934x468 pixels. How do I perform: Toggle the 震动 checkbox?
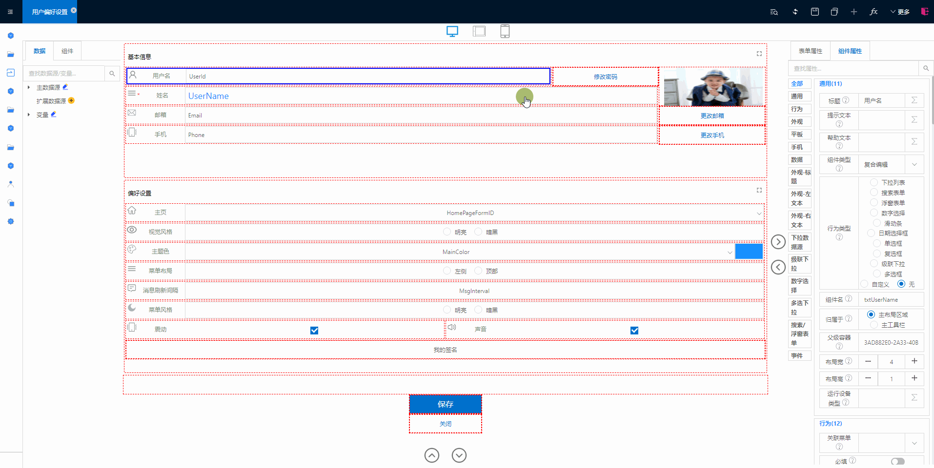314,331
